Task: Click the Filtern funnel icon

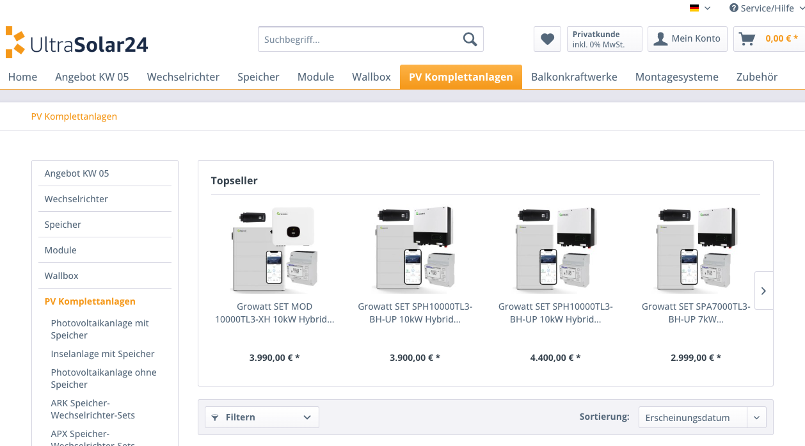Action: pos(214,417)
